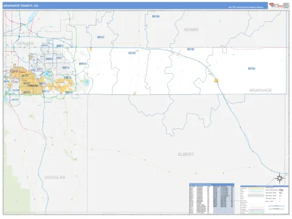Click ZIP code label 80013
292x219 pixels.
pos(66,68)
